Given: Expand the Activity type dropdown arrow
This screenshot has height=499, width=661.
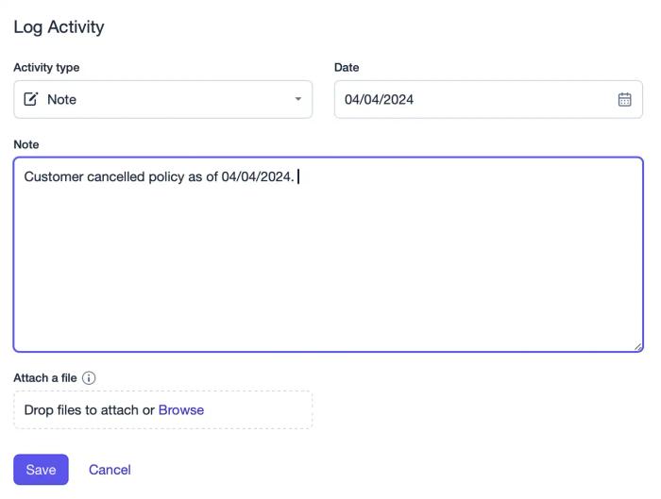Looking at the screenshot, I should (x=298, y=99).
